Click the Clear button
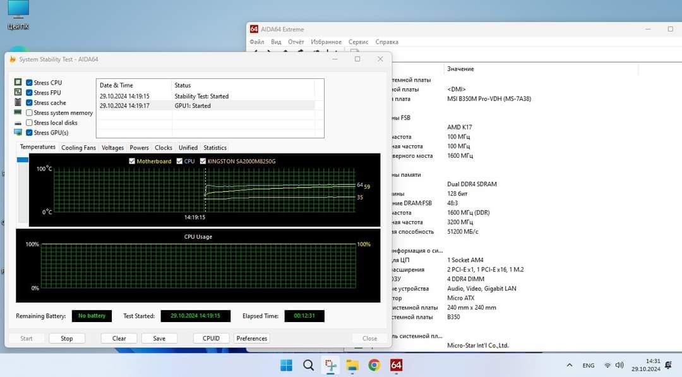 (119, 338)
